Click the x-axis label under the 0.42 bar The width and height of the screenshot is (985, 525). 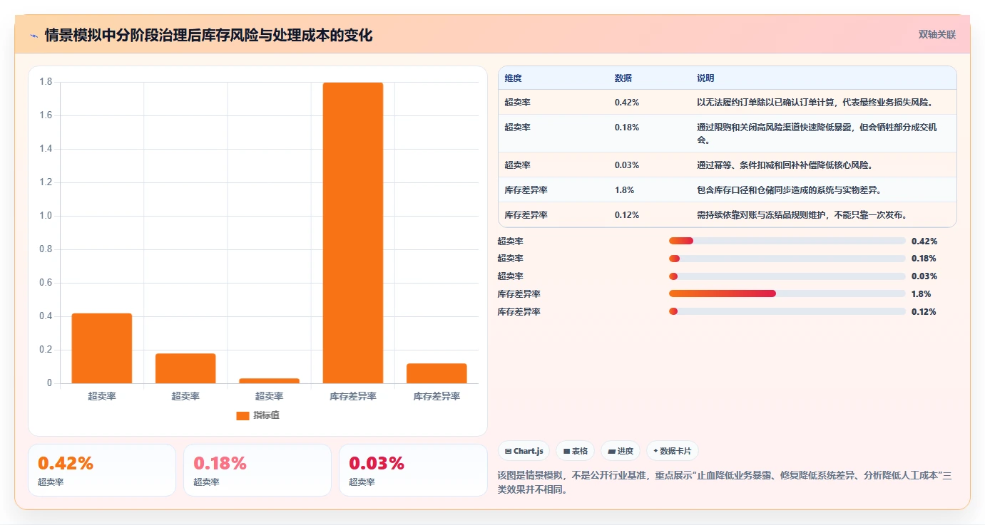[102, 396]
